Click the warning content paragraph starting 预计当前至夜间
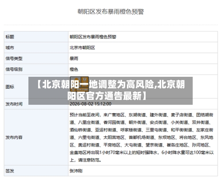Screen dimensions: 222x182 click(x=142, y=137)
